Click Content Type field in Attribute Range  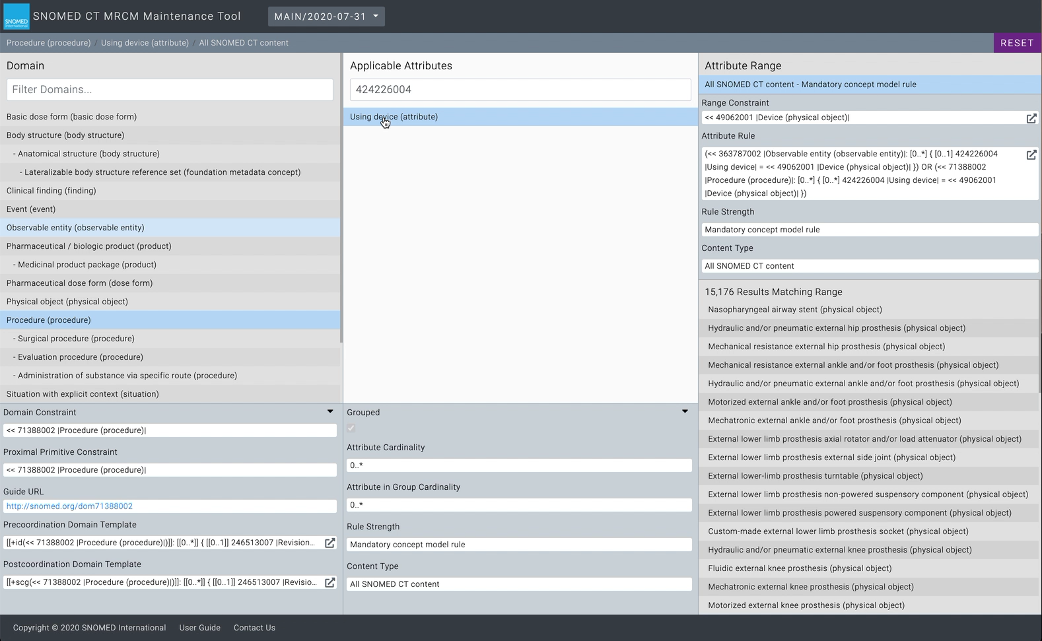(x=870, y=266)
